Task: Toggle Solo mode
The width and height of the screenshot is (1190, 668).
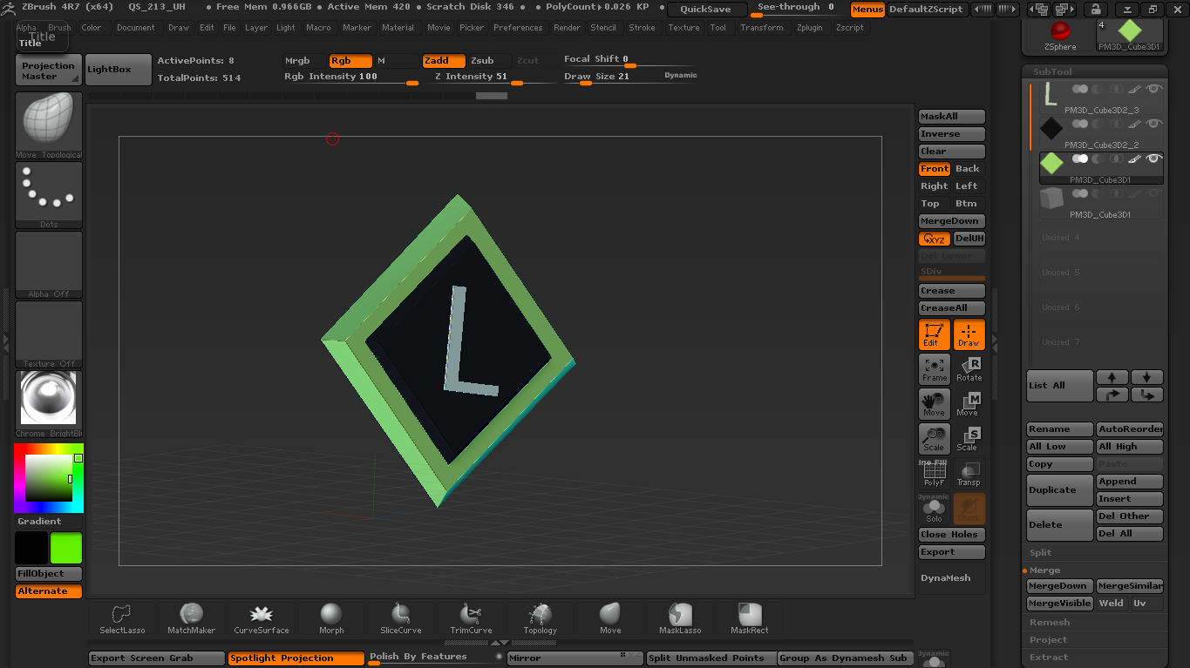Action: (x=934, y=509)
